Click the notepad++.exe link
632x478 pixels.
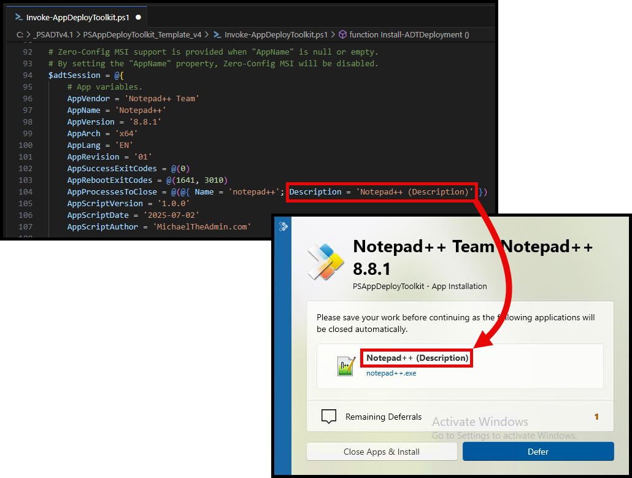pos(391,372)
